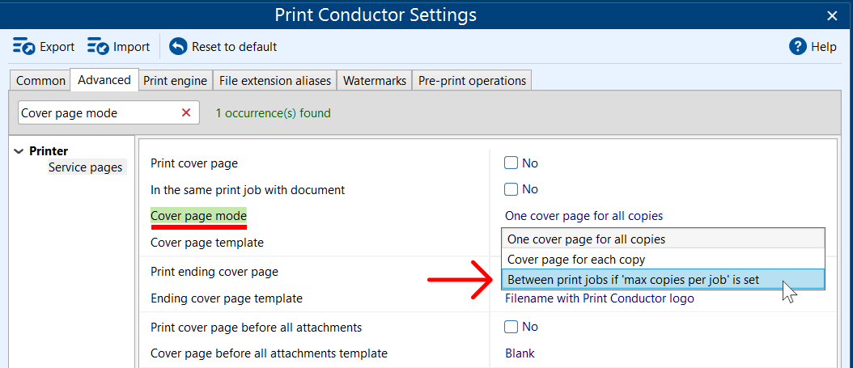Screen dimensions: 853x368
Task: Select the Advanced tab
Action: click(x=104, y=80)
